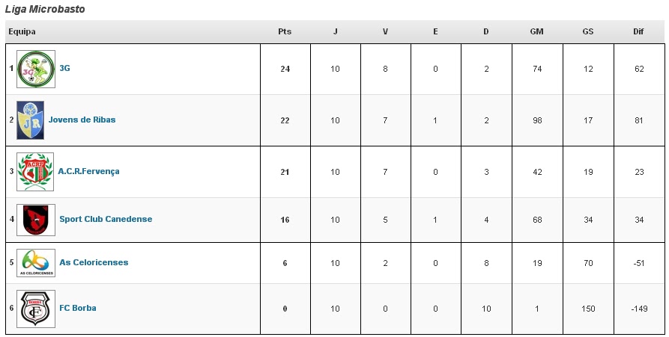Visit the As Celoricenses team page
This screenshot has height=337, width=669.
[94, 262]
